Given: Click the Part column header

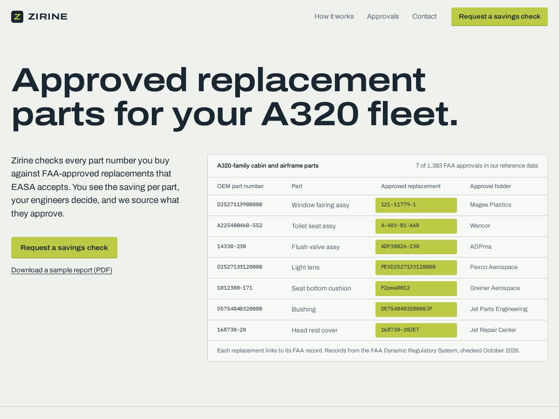Looking at the screenshot, I should point(297,186).
